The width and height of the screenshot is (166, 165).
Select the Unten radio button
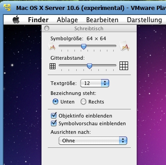click(x=55, y=102)
